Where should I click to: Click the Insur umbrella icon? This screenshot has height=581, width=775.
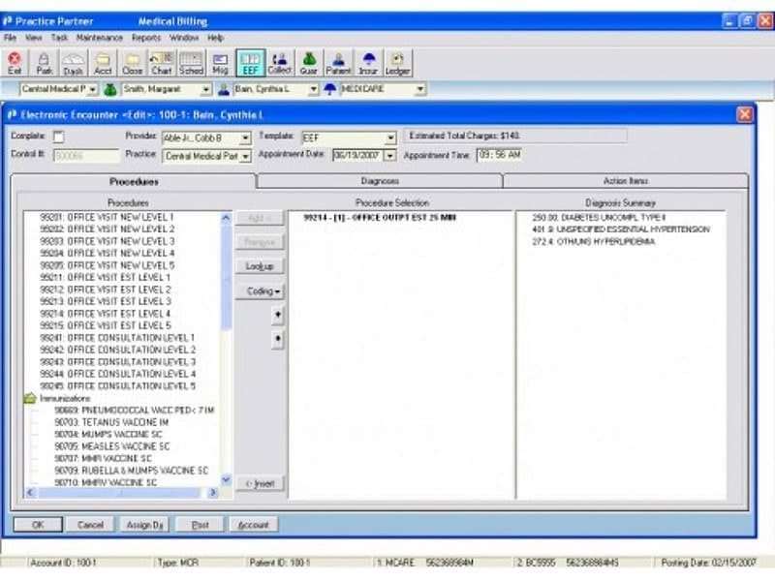point(368,63)
